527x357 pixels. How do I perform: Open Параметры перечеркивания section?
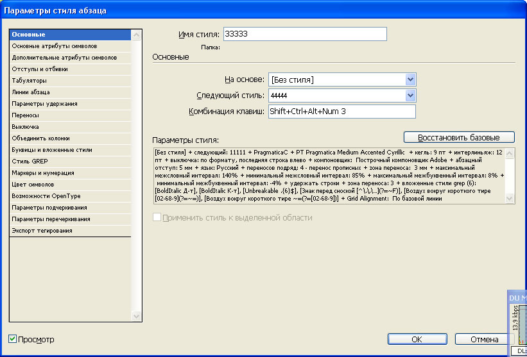pyautogui.click(x=70, y=219)
